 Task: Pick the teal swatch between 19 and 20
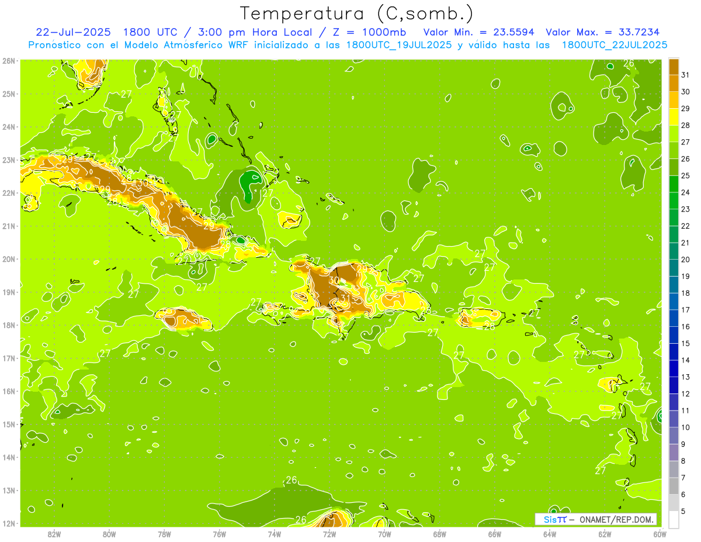tap(674, 268)
